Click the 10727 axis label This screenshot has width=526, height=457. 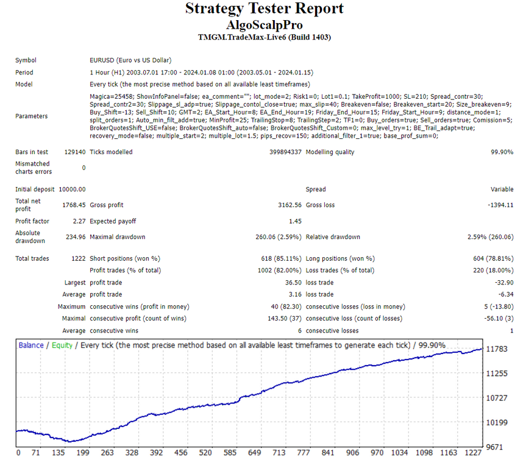point(497,398)
